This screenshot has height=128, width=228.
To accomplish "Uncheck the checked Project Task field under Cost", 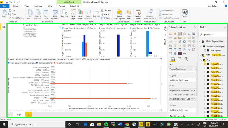I will tap(205, 64).
